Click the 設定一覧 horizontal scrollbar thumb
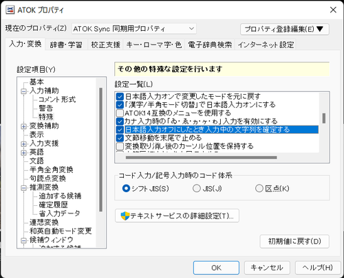 [x=201, y=157]
